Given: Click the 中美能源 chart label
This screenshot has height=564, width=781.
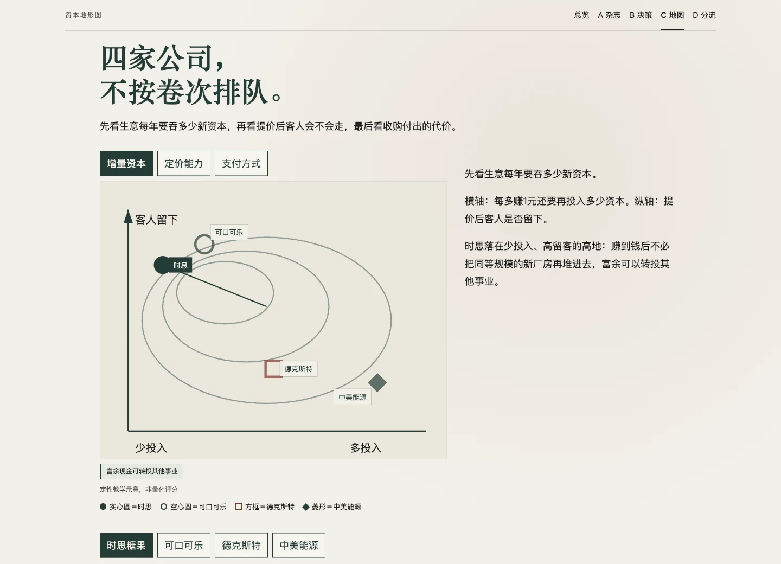Looking at the screenshot, I should (353, 397).
